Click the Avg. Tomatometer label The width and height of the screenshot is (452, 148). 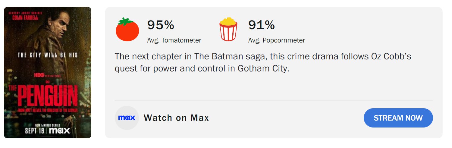(174, 40)
